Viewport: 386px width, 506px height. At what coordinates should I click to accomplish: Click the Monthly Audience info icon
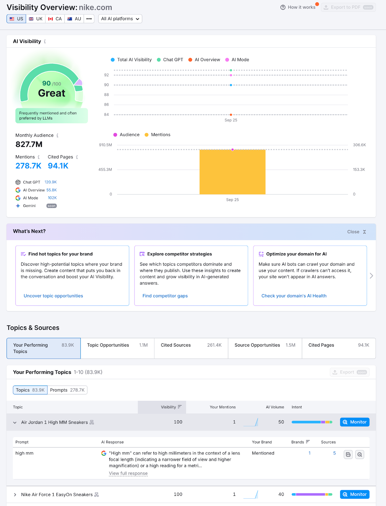[57, 135]
